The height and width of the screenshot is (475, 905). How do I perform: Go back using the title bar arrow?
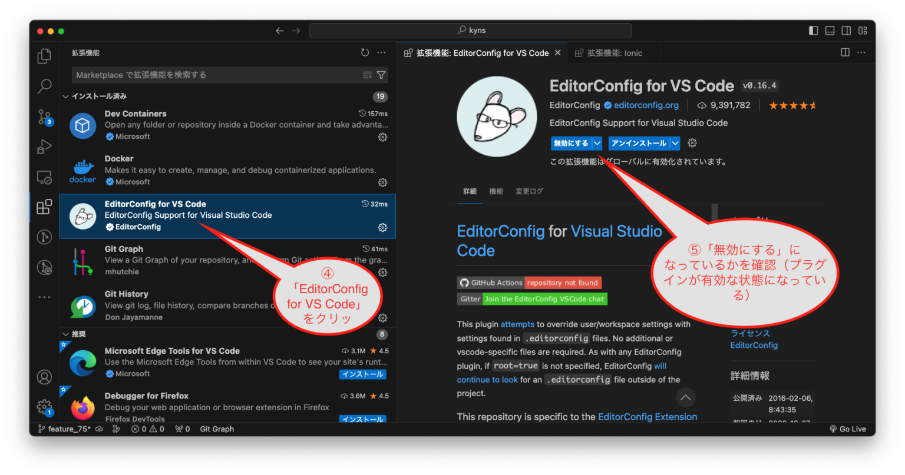[280, 31]
